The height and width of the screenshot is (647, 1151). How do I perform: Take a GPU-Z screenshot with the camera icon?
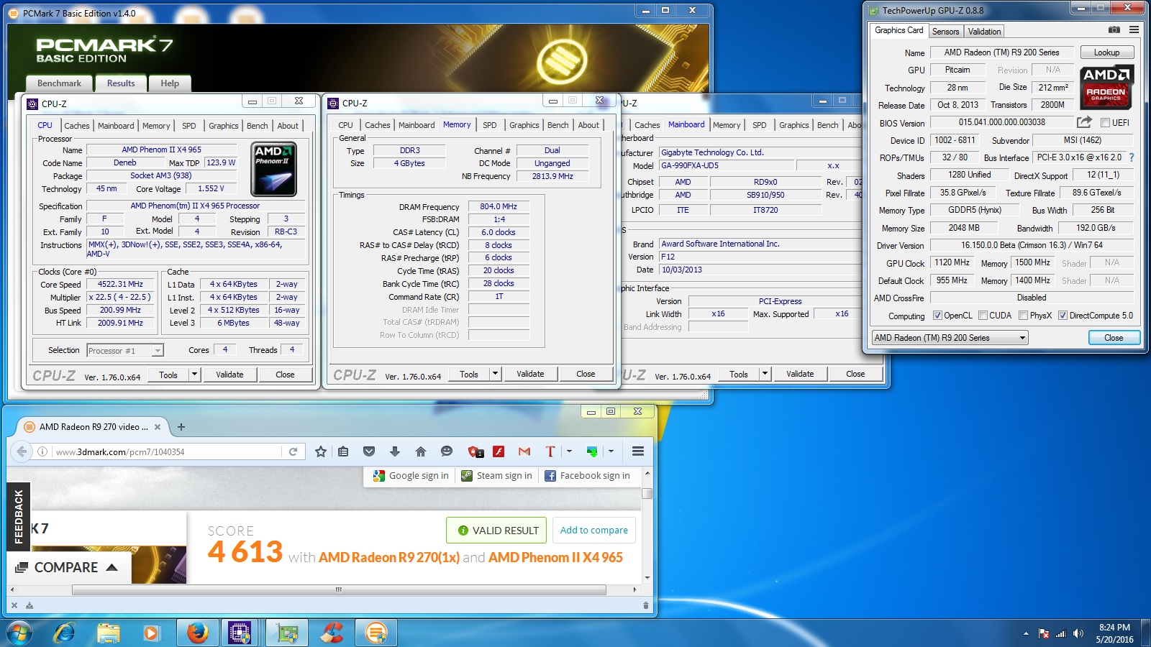[1114, 30]
